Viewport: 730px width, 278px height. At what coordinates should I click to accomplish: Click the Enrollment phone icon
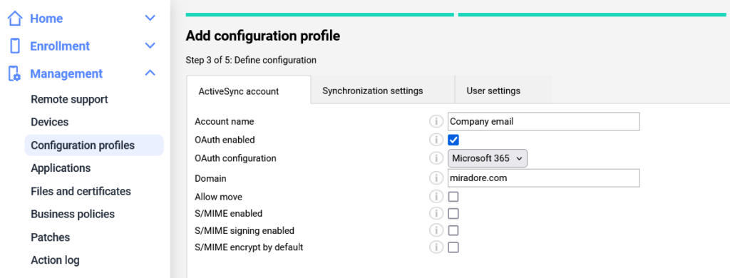coord(15,46)
